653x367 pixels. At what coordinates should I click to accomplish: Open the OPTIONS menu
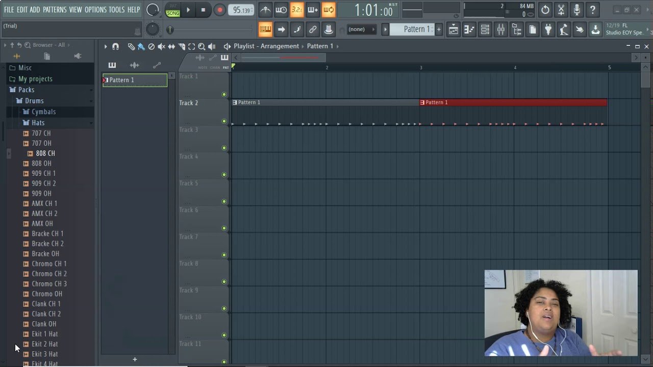[96, 9]
